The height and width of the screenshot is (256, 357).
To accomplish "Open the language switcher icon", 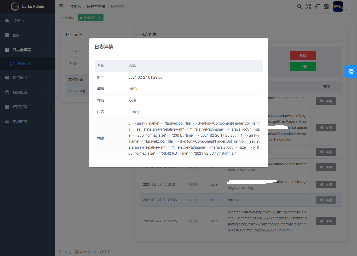I will point(326,7).
